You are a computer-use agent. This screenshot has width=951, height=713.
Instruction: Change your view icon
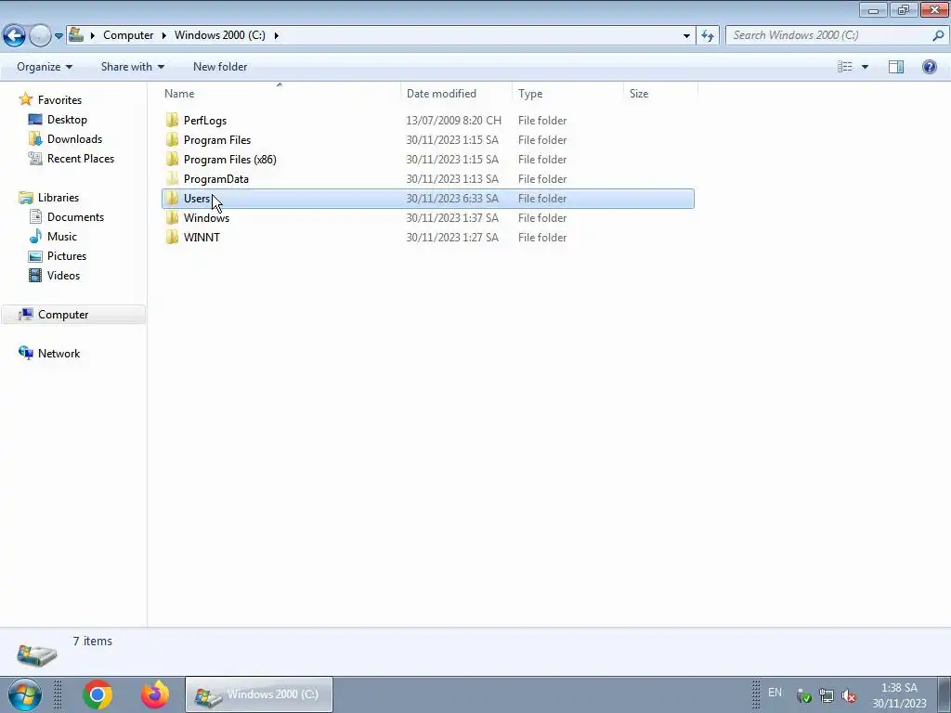pos(844,67)
